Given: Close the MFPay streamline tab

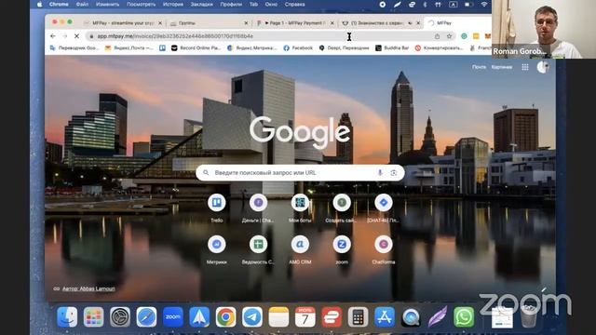Looking at the screenshot, I should pyautogui.click(x=160, y=23).
